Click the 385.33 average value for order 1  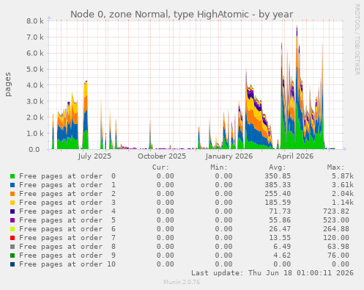point(278,185)
